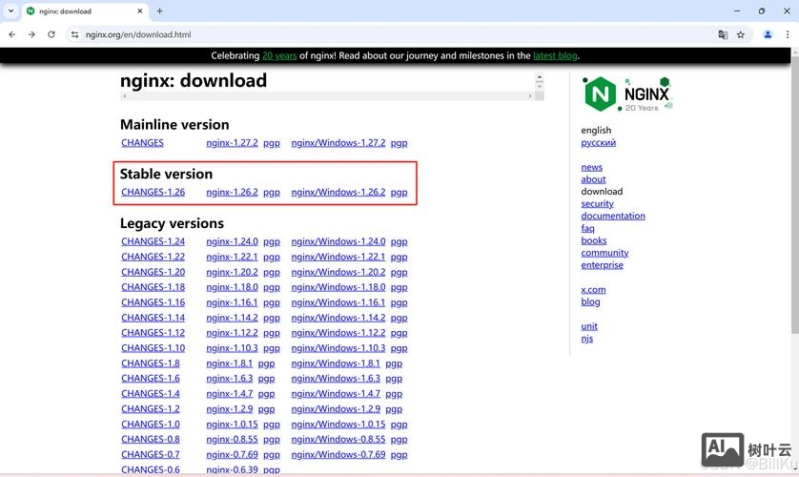This screenshot has height=477, width=799.
Task: Download nginx/Windows-1.16.1
Action: coord(338,302)
